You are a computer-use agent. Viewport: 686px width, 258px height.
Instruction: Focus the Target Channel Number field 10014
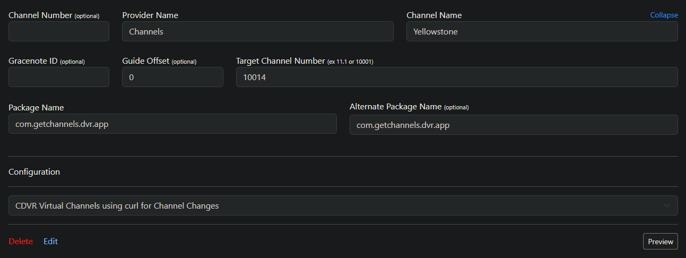coord(456,77)
